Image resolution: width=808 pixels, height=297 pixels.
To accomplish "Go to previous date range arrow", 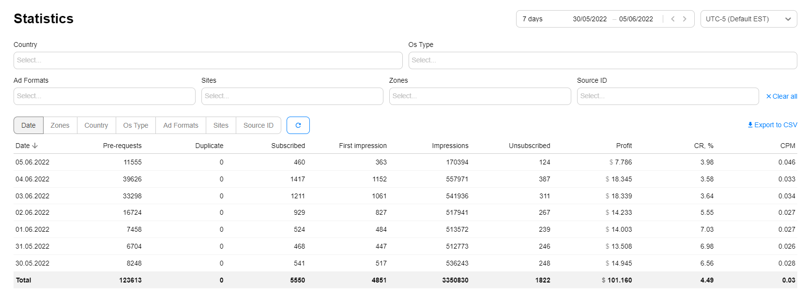I will [672, 19].
